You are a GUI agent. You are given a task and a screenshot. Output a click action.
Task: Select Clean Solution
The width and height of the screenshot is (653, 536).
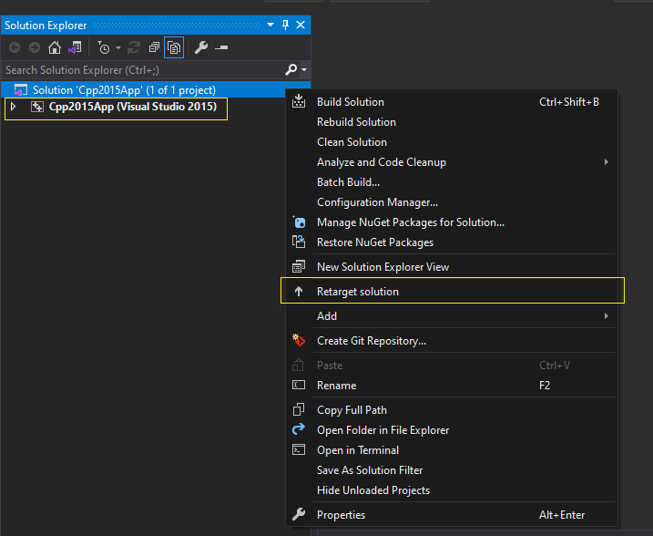[x=452, y=142]
